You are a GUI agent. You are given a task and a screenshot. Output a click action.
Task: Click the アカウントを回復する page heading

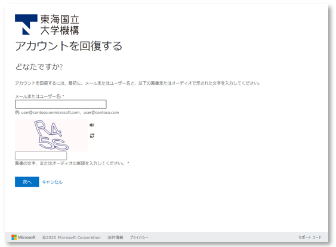pyautogui.click(x=69, y=46)
